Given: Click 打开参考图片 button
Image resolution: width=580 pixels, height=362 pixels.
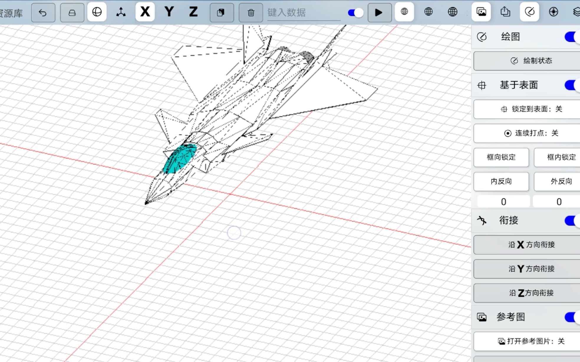Looking at the screenshot, I should point(530,341).
